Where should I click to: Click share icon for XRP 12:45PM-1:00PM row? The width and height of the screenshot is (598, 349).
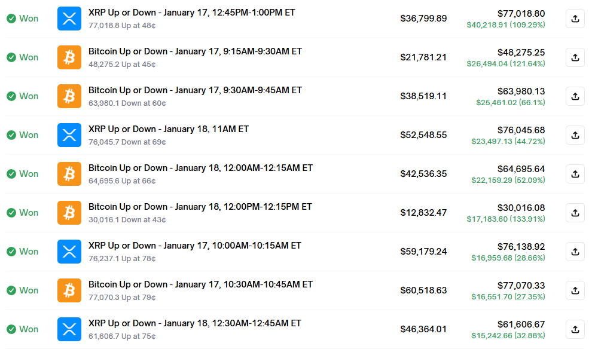click(x=575, y=19)
